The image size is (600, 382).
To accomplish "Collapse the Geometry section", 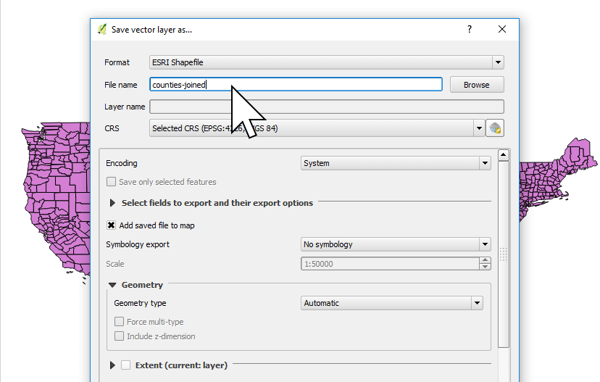I will pyautogui.click(x=112, y=285).
